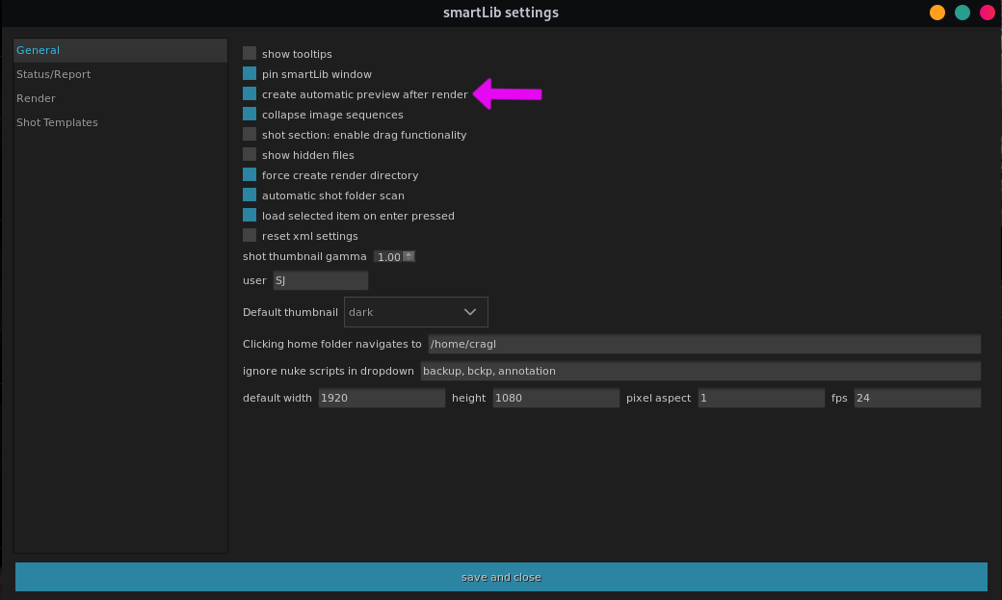Enable reset xml settings option
This screenshot has width=1002, height=600.
tap(250, 236)
